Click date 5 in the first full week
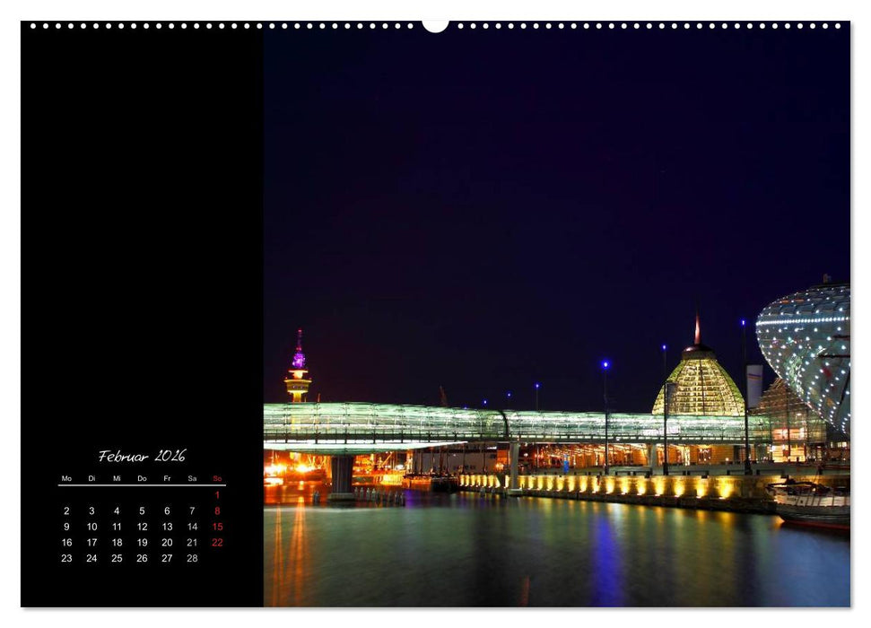 (x=141, y=510)
